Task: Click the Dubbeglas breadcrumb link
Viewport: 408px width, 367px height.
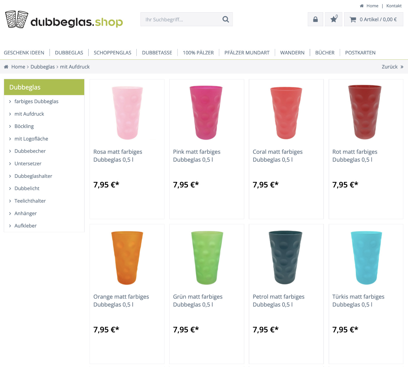Action: tap(43, 67)
